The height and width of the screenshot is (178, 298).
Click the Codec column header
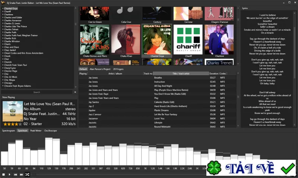pyautogui.click(x=223, y=73)
